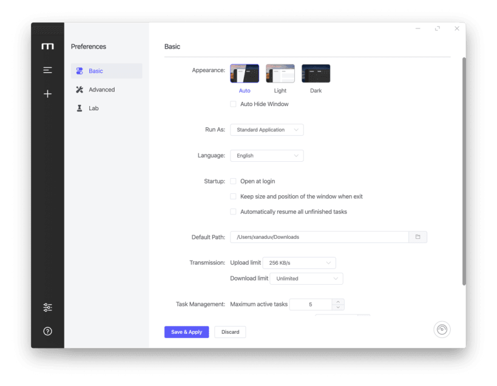
Task: Enable Auto Hide Window checkbox
Action: 233,104
